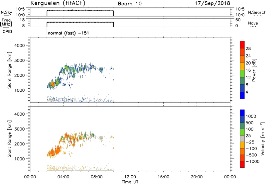Click the "28" value on Power colorbar

pos(248,48)
